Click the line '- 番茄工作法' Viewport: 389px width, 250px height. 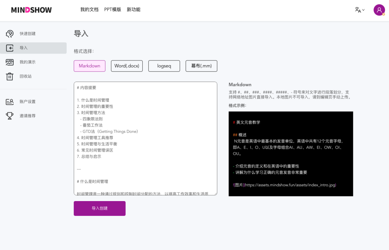(x=91, y=125)
